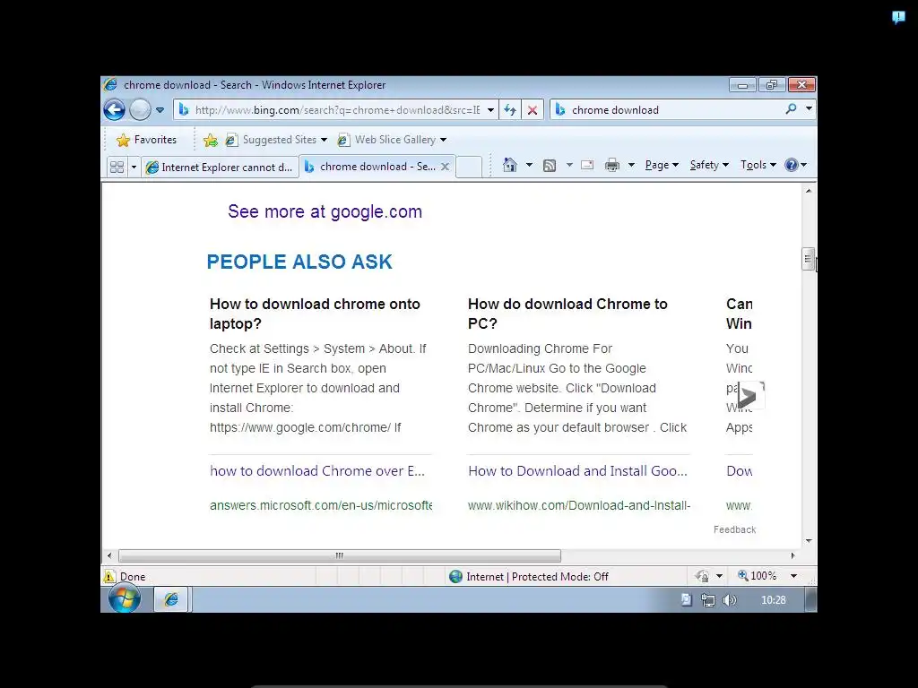Screen dimensions: 918x688
Task: Click the 'How to download chrome onto laptop?' heading
Action: point(315,314)
